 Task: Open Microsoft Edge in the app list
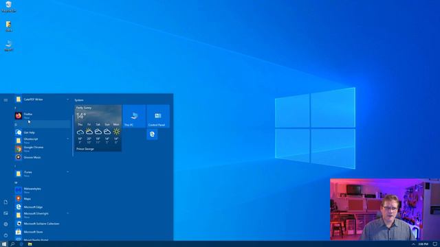pyautogui.click(x=42, y=207)
